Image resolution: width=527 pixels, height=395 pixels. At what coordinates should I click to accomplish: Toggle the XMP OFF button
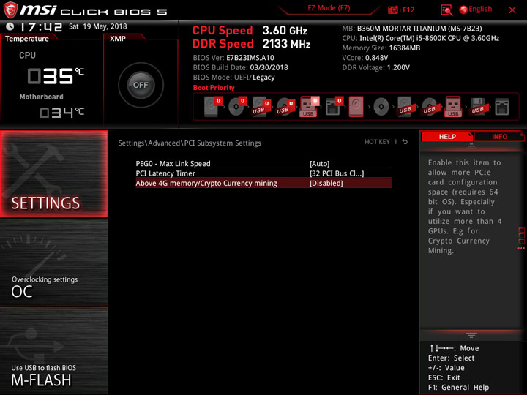pyautogui.click(x=141, y=85)
